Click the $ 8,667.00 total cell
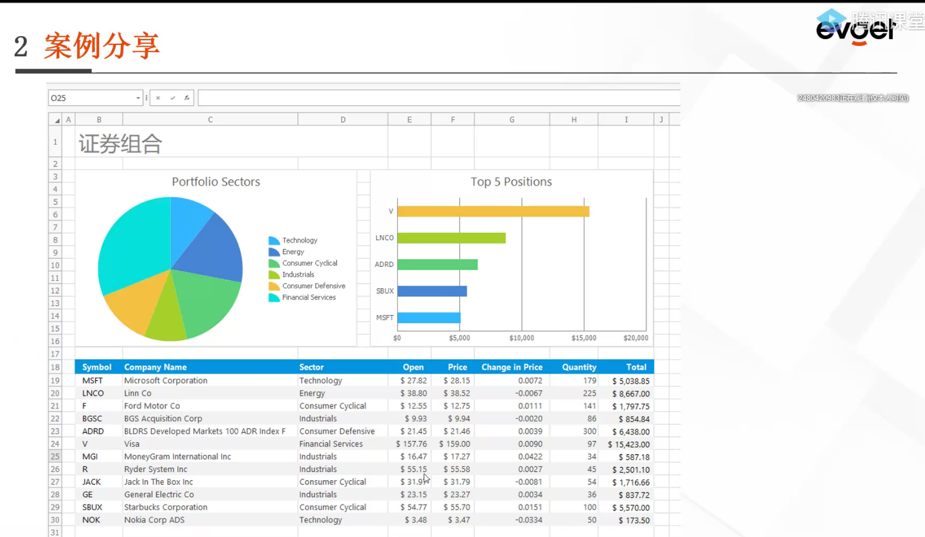Screen dimensions: 925x537 click(626, 393)
